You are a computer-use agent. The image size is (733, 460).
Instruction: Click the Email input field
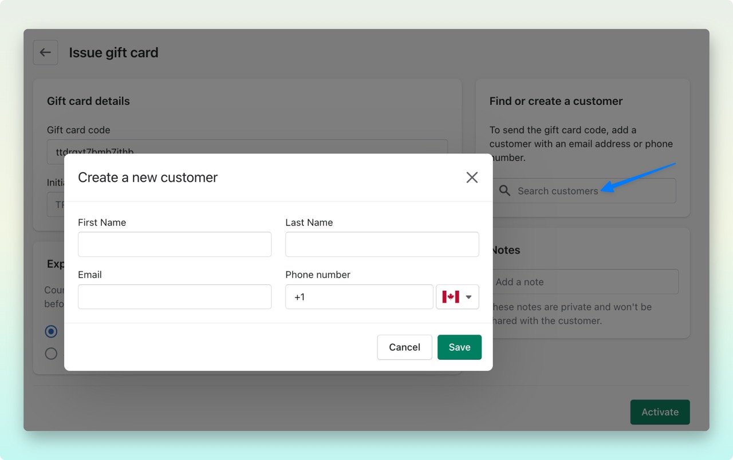[175, 296]
